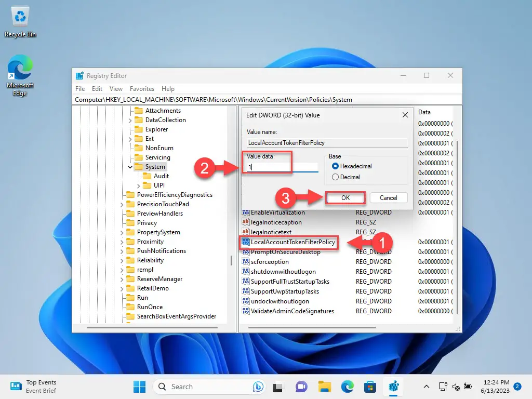This screenshot has height=399, width=532.
Task: Collapse the System key in tree
Action: (x=130, y=167)
